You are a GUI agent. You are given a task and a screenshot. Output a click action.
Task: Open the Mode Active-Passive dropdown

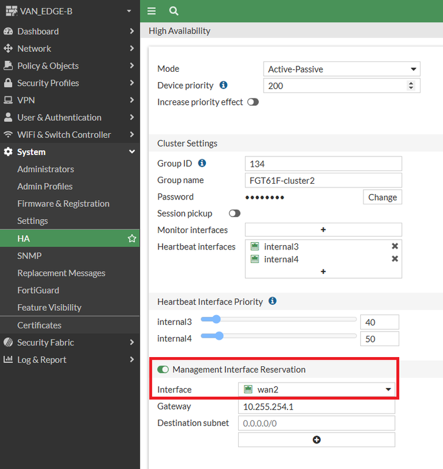[x=342, y=69]
